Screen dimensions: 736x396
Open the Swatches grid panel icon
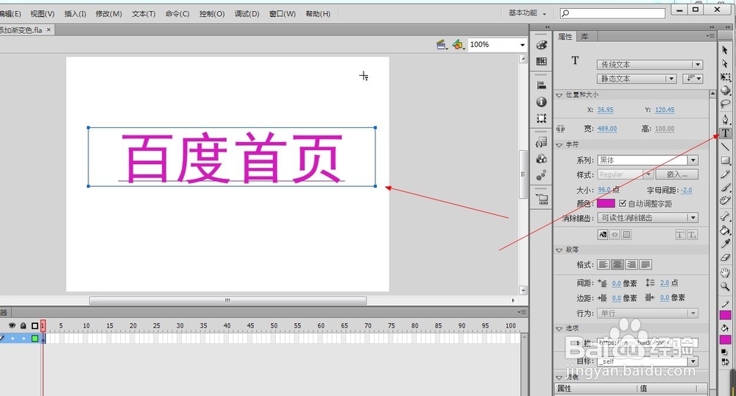pos(542,61)
